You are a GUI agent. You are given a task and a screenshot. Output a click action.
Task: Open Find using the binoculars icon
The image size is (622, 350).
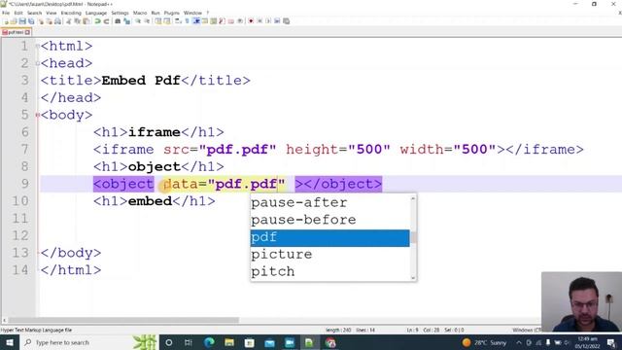coord(118,21)
